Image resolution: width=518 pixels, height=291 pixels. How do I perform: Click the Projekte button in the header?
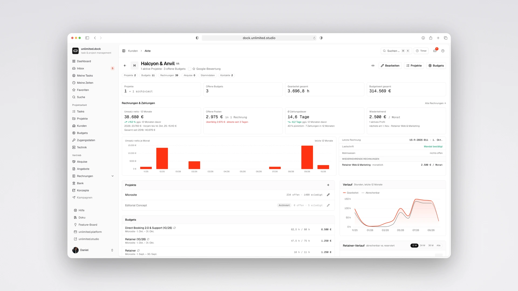pyautogui.click(x=414, y=66)
